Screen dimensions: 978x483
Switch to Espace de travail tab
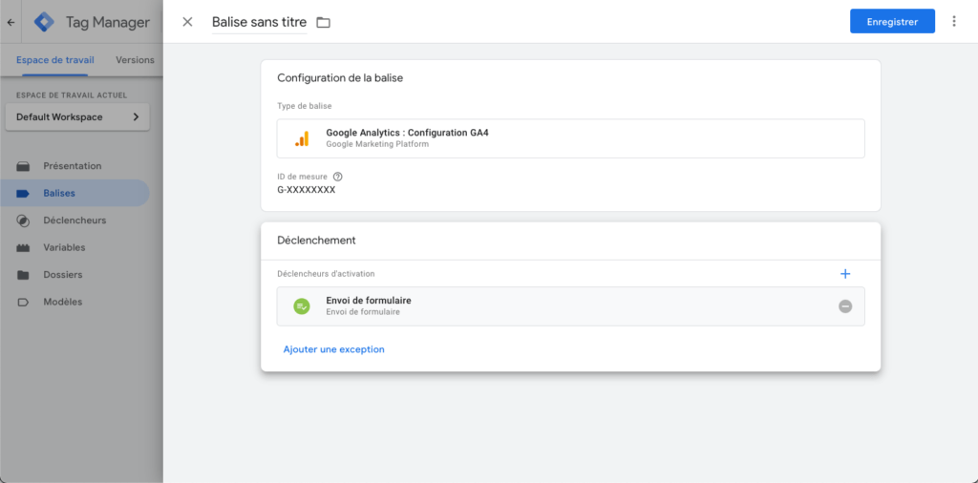(54, 60)
